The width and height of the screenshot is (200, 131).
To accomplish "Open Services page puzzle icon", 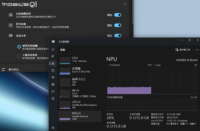I will pyautogui.click(x=53, y=99).
